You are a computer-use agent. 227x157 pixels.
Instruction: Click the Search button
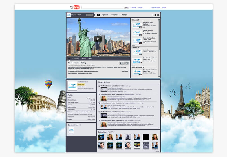[126, 7]
